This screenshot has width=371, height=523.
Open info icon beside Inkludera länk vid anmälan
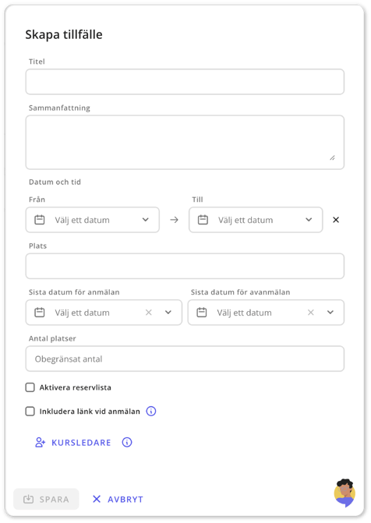[151, 411]
